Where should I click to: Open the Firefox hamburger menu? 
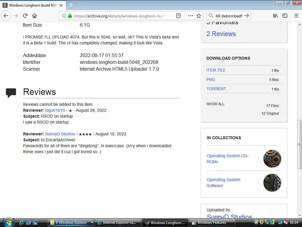tap(296, 16)
